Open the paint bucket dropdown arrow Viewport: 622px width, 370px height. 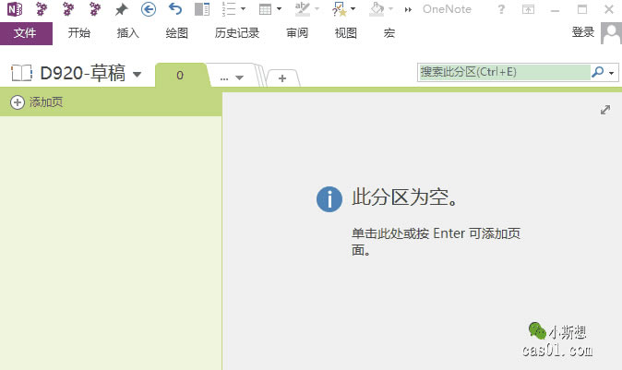click(x=390, y=8)
